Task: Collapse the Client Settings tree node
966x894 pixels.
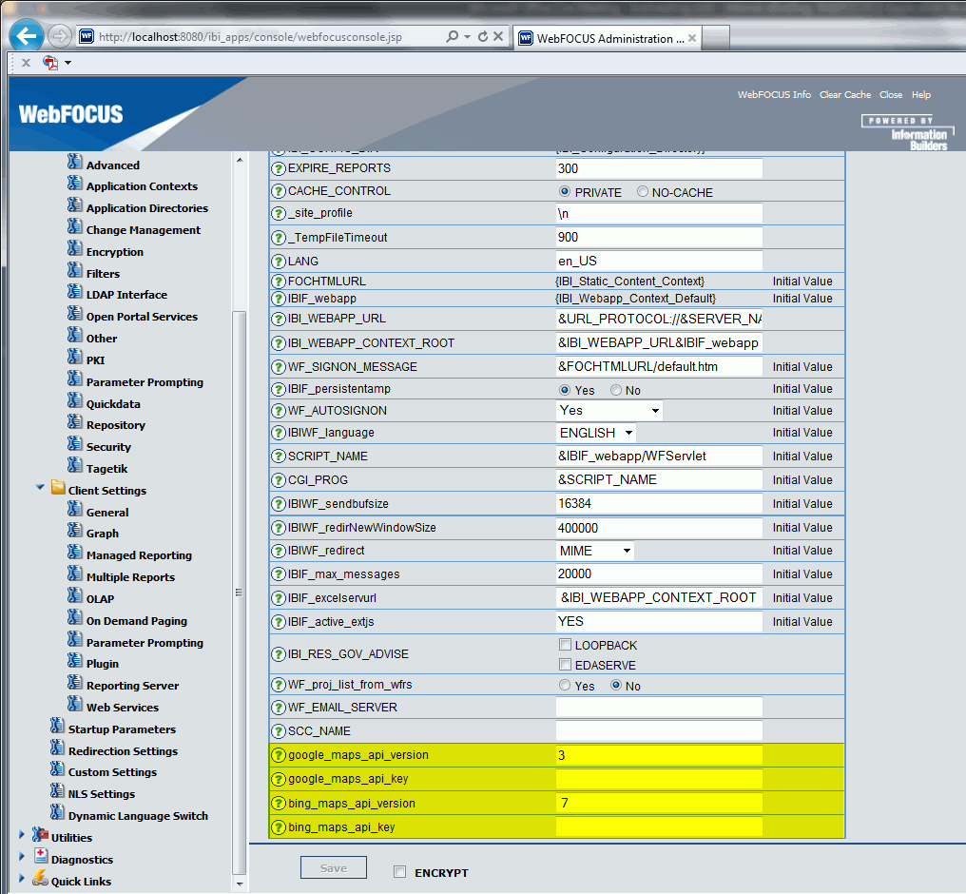Action: pos(40,487)
